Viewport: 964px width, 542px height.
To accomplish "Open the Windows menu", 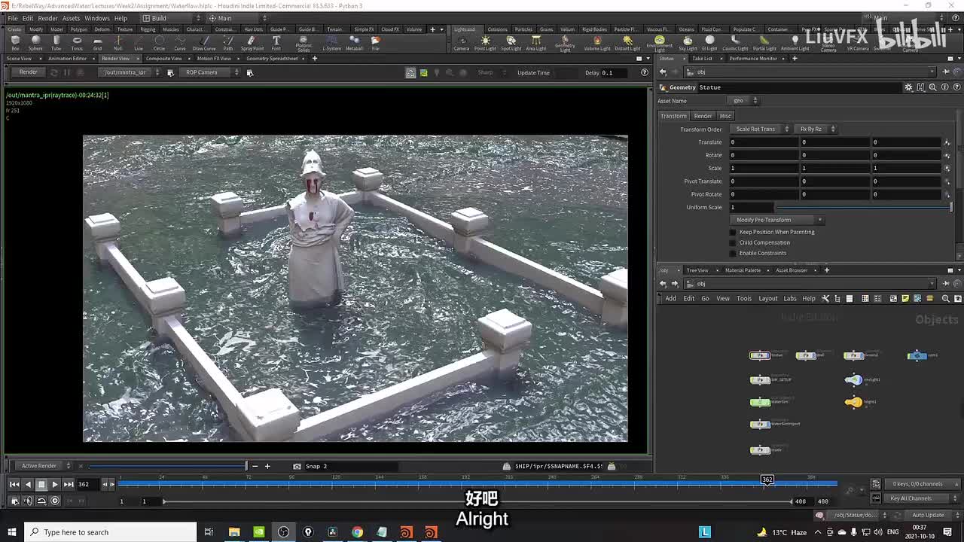I will 96,18.
